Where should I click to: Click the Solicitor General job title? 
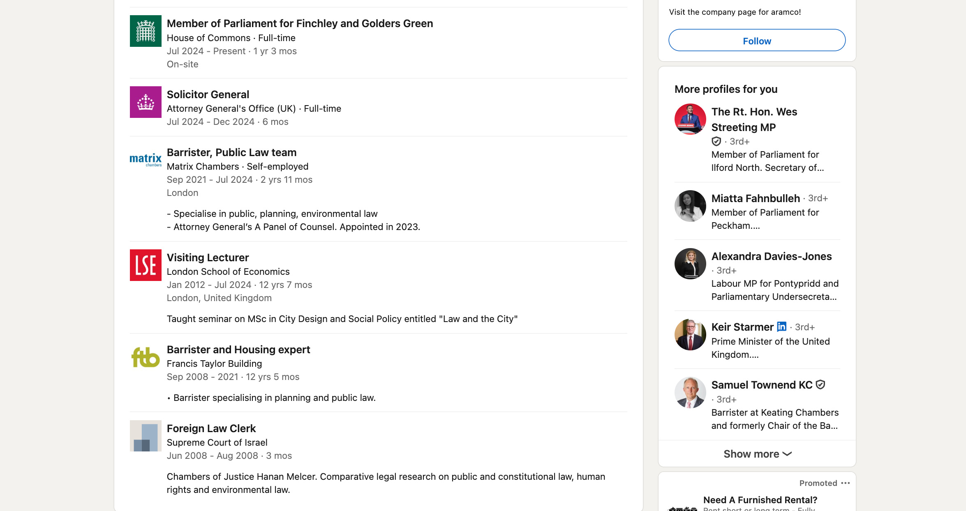coord(208,94)
